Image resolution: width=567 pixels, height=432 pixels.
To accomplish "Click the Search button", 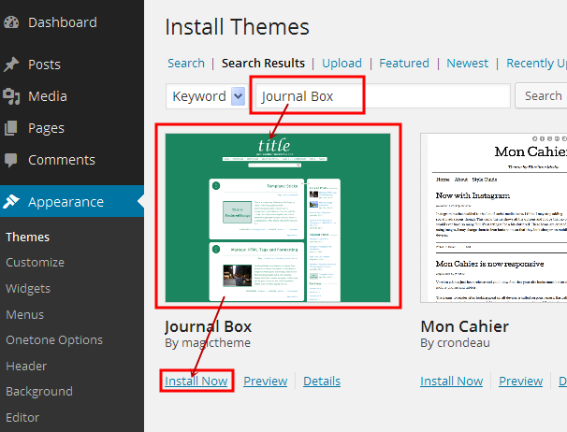I will 542,95.
